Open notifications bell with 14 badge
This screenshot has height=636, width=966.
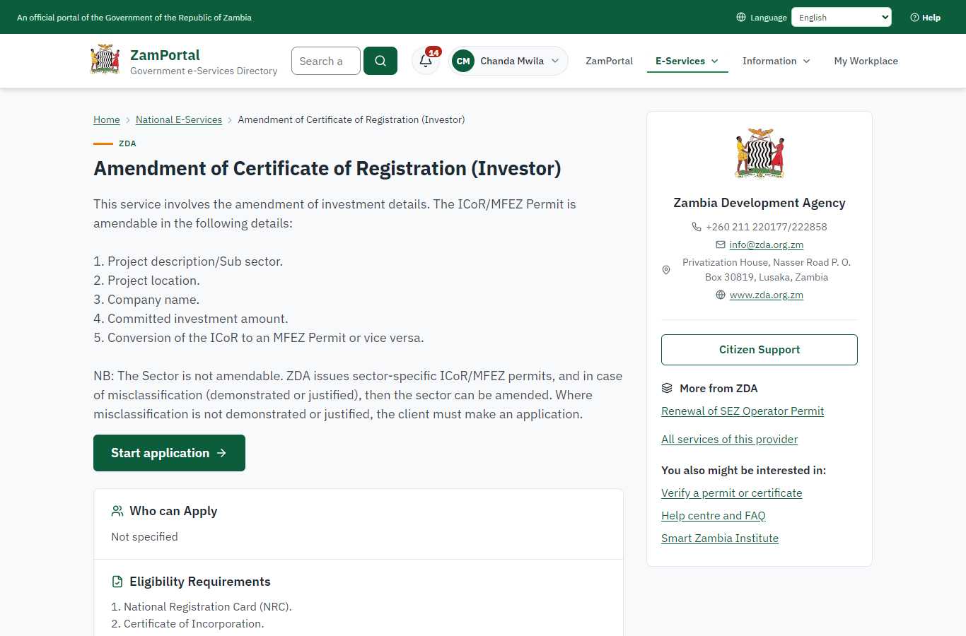[x=426, y=61]
